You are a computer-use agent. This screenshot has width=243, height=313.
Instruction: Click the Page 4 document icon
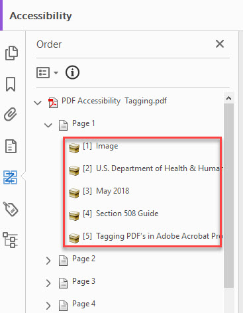pyautogui.click(x=63, y=306)
